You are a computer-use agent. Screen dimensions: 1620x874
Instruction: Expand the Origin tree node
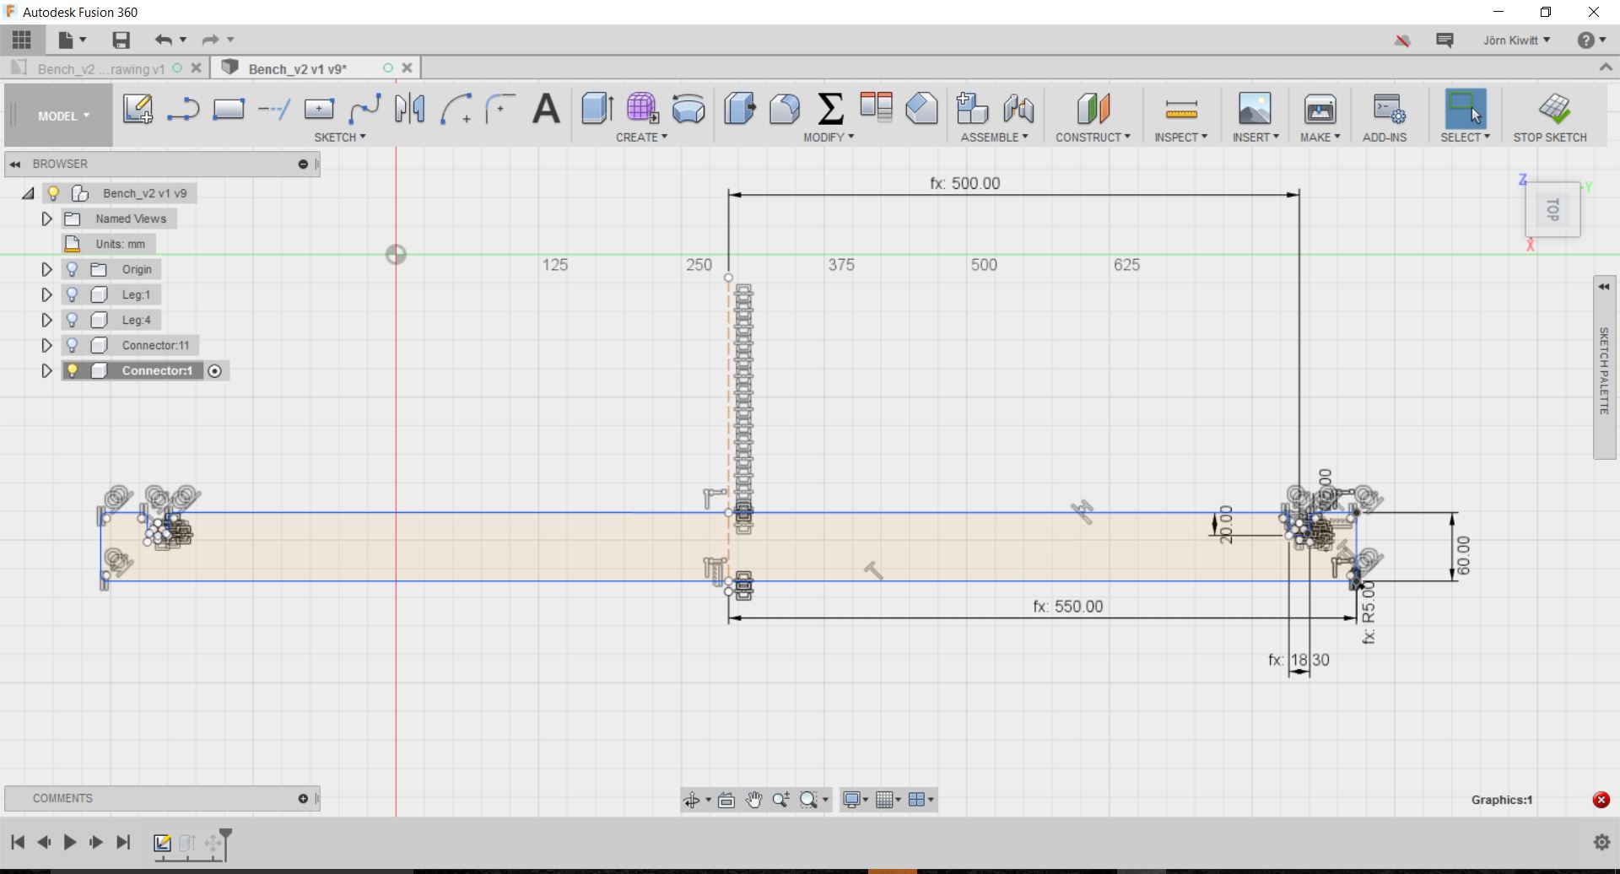47,269
